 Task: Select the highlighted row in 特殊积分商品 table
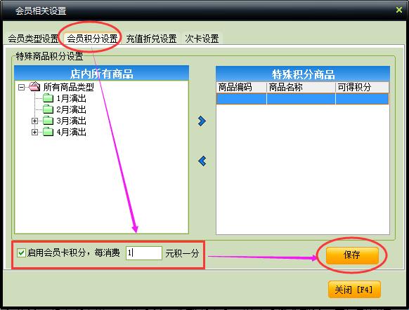pyautogui.click(x=303, y=99)
